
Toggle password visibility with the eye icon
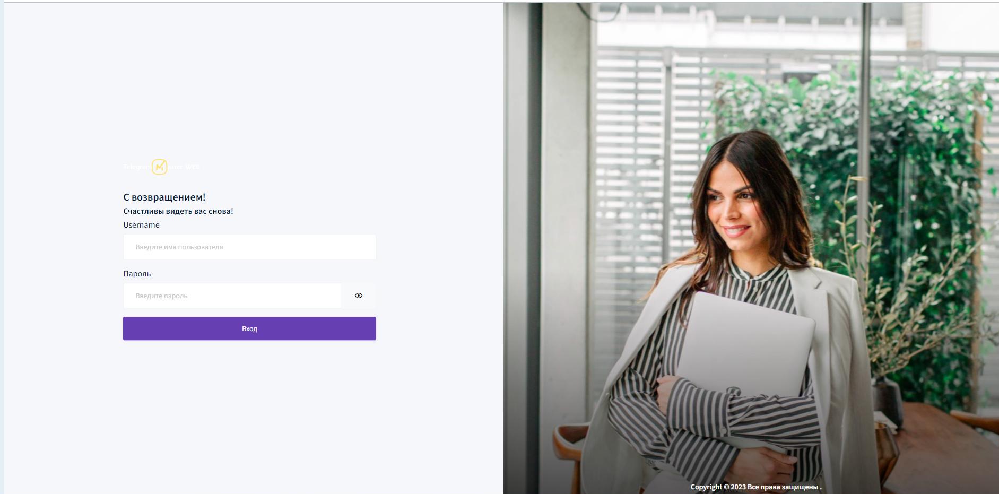(x=359, y=296)
